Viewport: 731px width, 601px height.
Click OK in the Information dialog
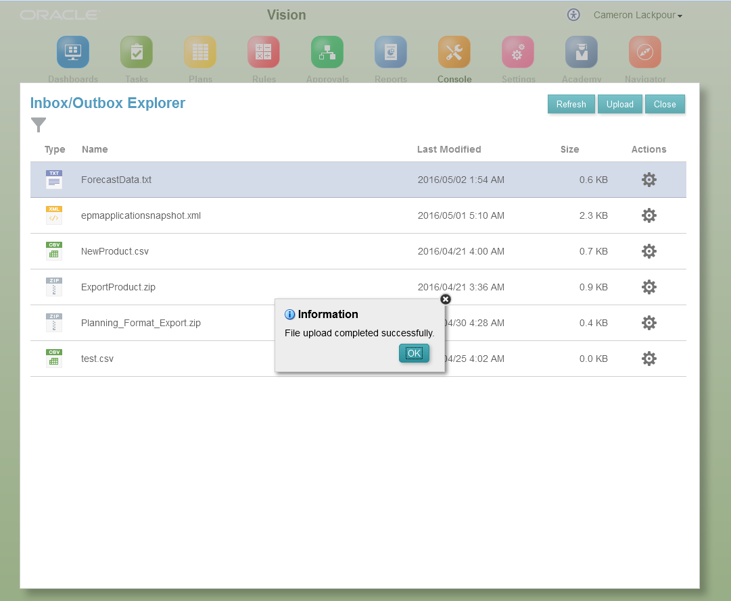click(x=414, y=353)
